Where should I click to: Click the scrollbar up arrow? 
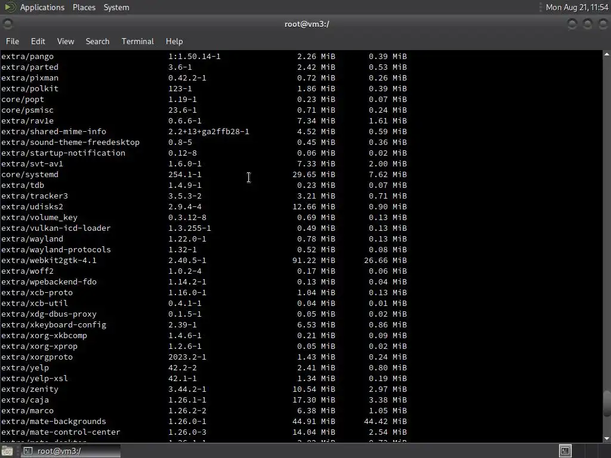pos(607,54)
